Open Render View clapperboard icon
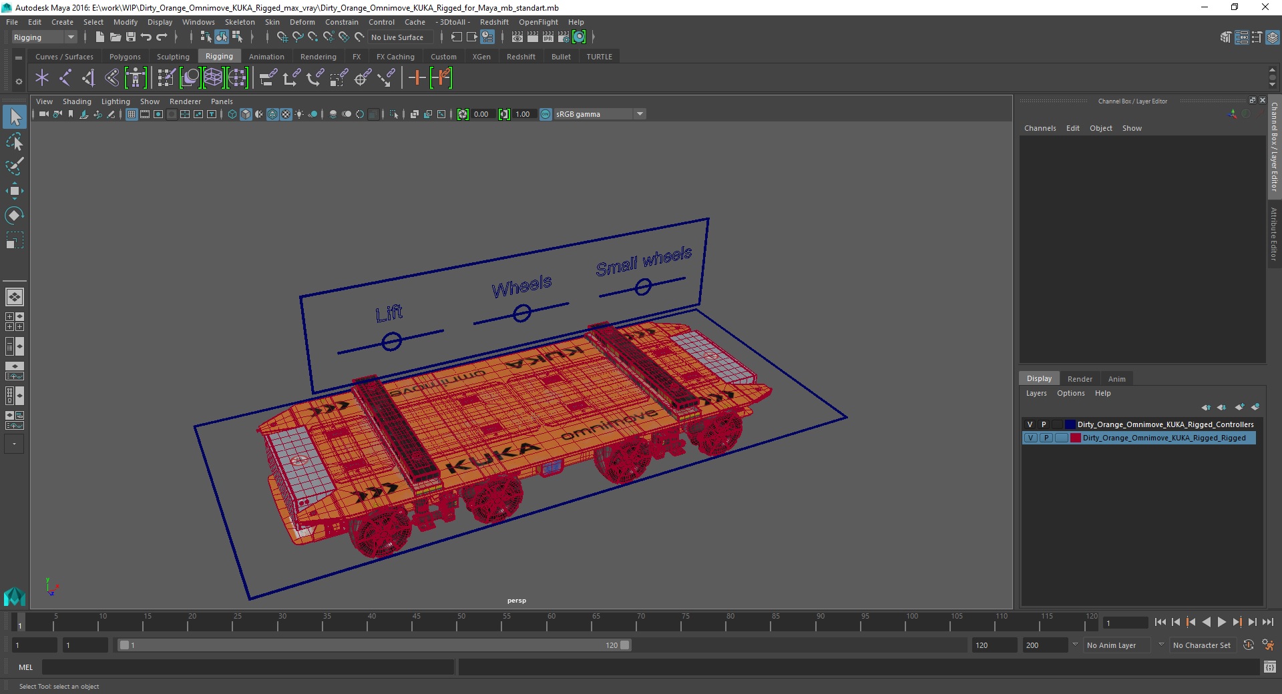 [x=517, y=37]
